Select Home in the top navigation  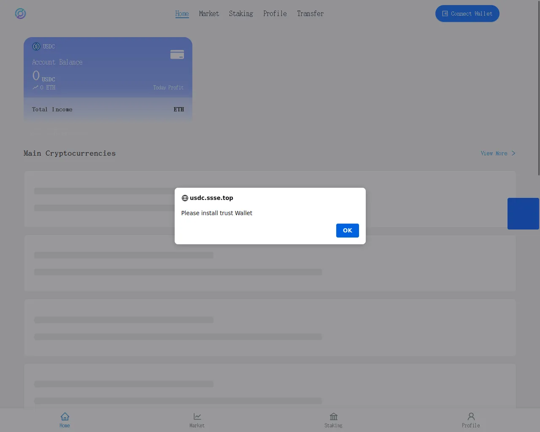coord(182,13)
